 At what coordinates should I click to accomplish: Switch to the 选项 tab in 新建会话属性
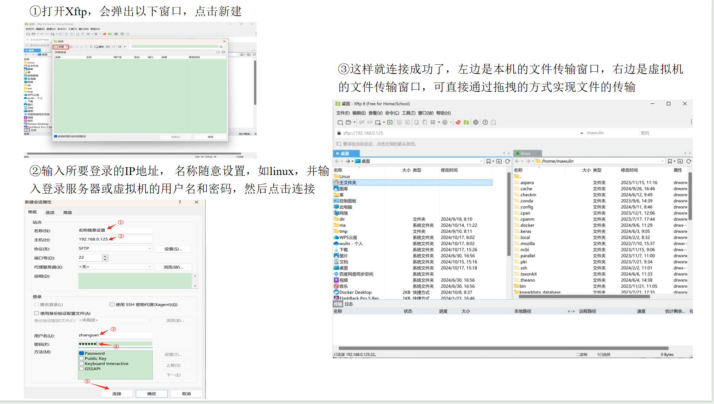coord(50,213)
